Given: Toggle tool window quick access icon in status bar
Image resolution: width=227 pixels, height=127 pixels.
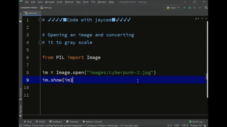Looking at the screenshot, I should (21, 126).
